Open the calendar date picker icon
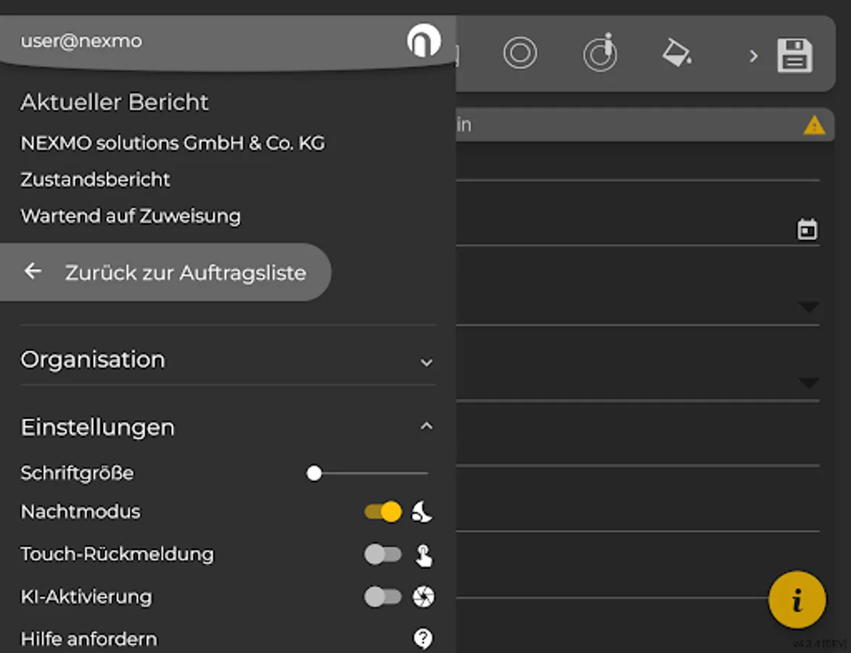This screenshot has height=653, width=851. click(x=807, y=229)
